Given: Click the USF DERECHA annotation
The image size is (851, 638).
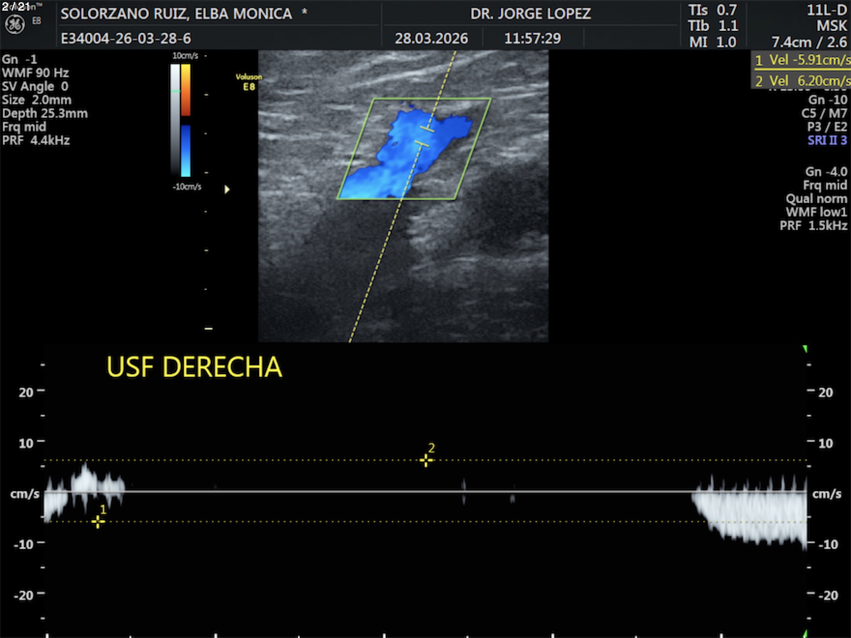Looking at the screenshot, I should (x=194, y=367).
